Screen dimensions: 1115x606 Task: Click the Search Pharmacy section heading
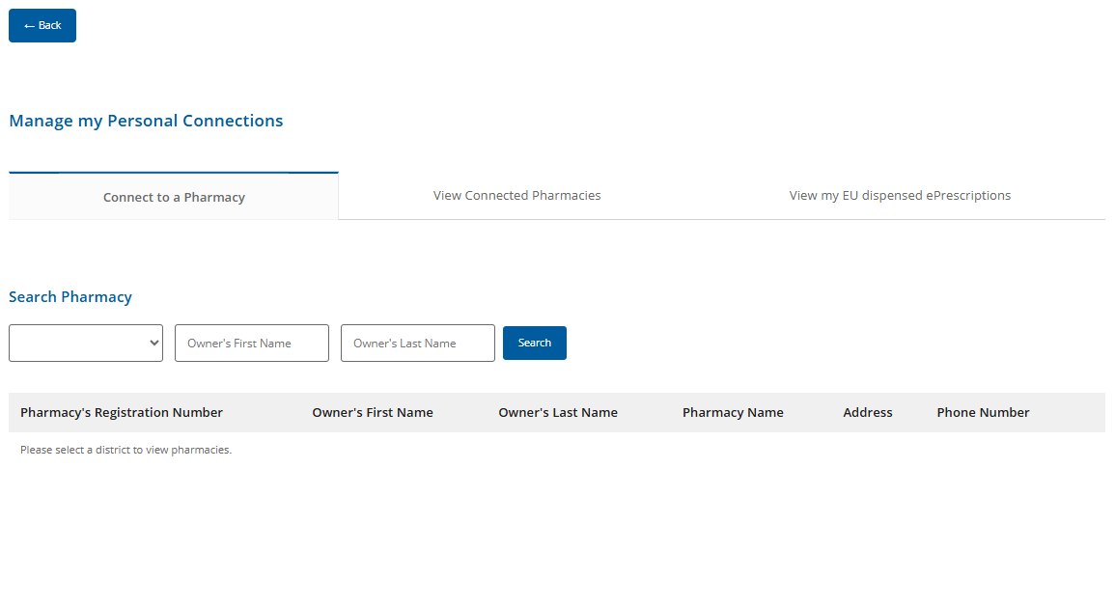tap(70, 297)
